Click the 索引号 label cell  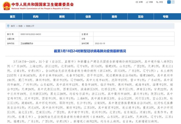point(12,34)
